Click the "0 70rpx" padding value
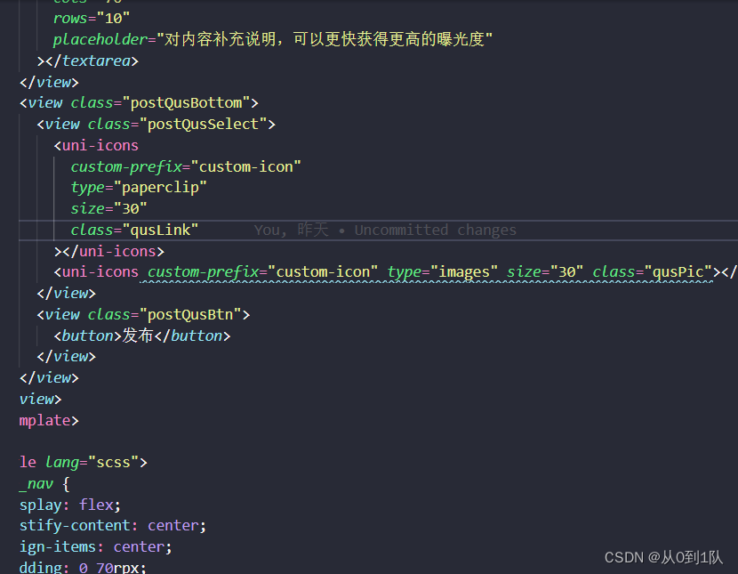The height and width of the screenshot is (574, 738). coord(108,568)
